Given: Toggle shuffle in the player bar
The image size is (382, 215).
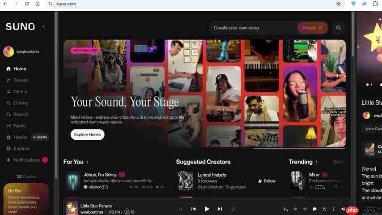Looking at the screenshot, I should click(x=181, y=209).
